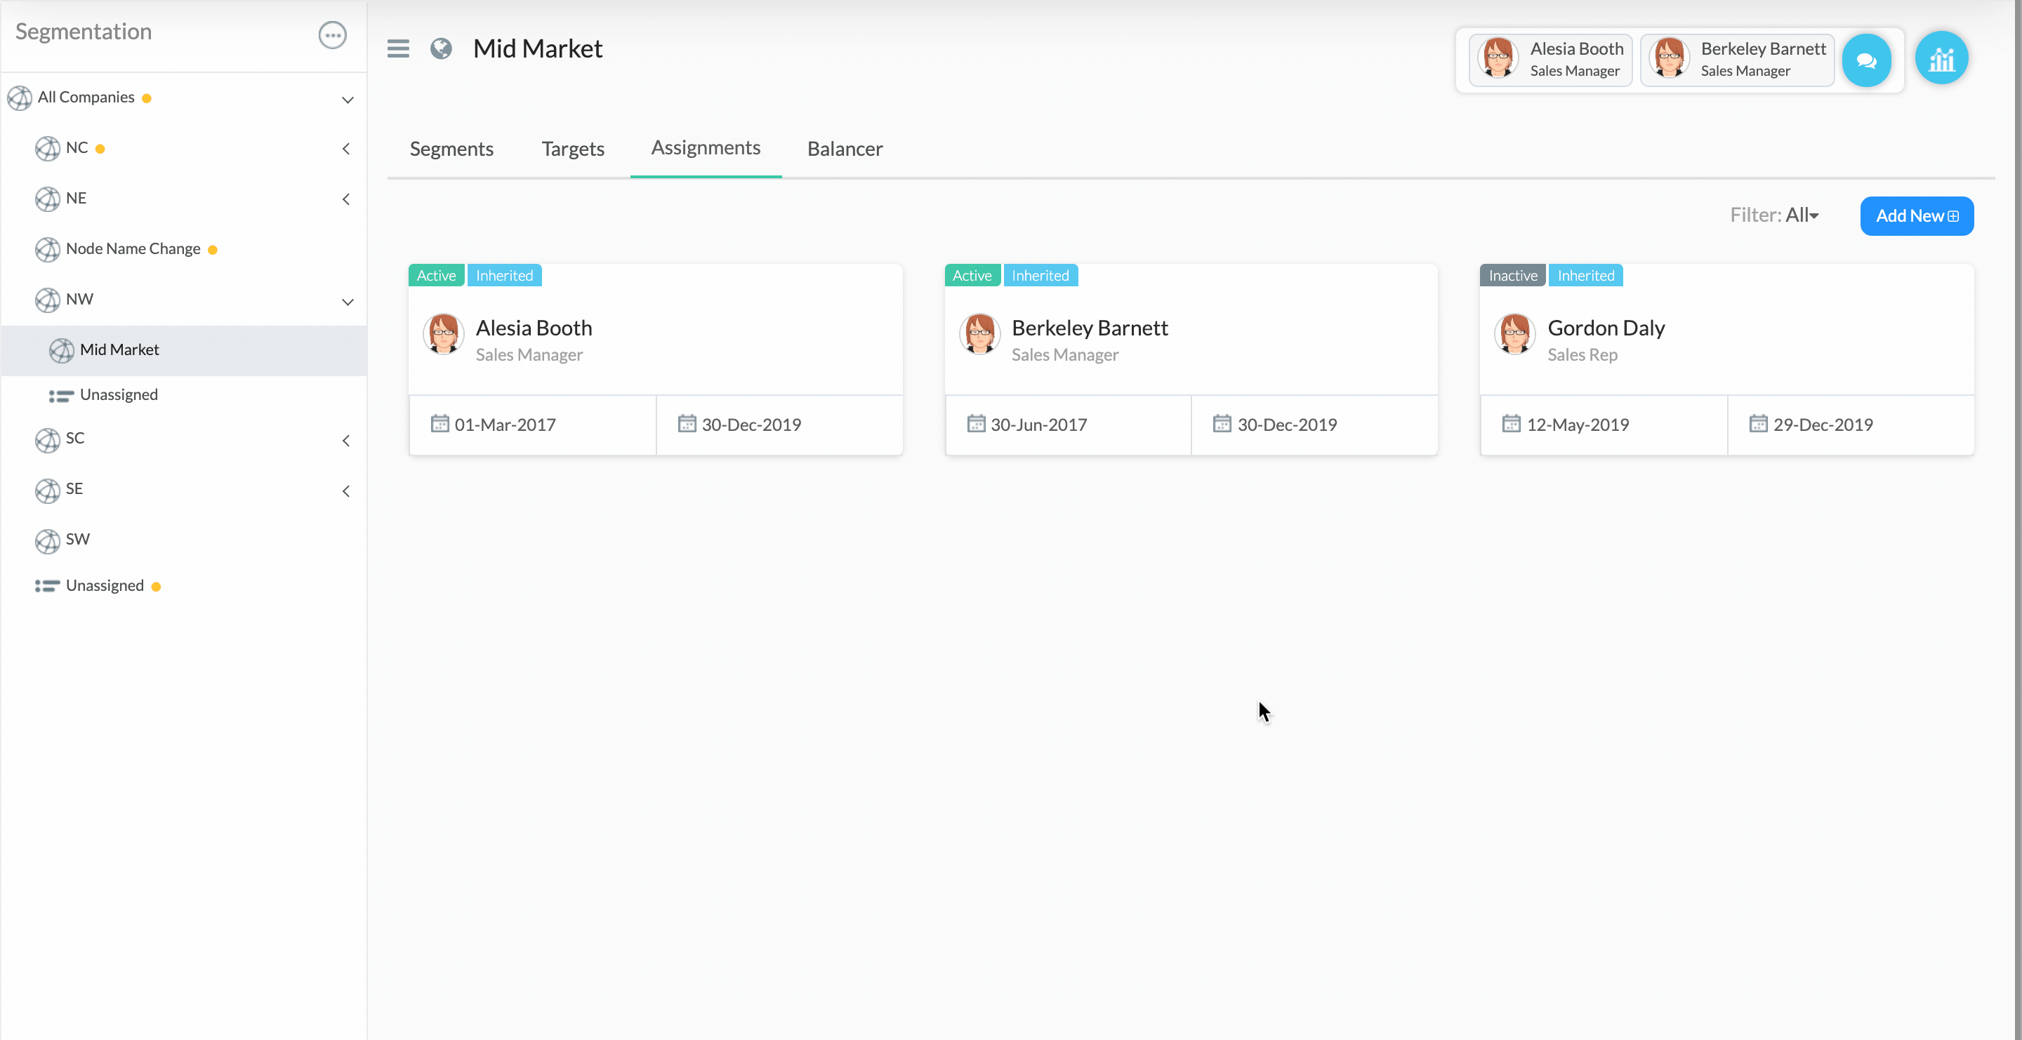Image resolution: width=2022 pixels, height=1040 pixels.
Task: Click calendar icon beside Berkeley's 30-Dec-2019
Action: [1222, 424]
